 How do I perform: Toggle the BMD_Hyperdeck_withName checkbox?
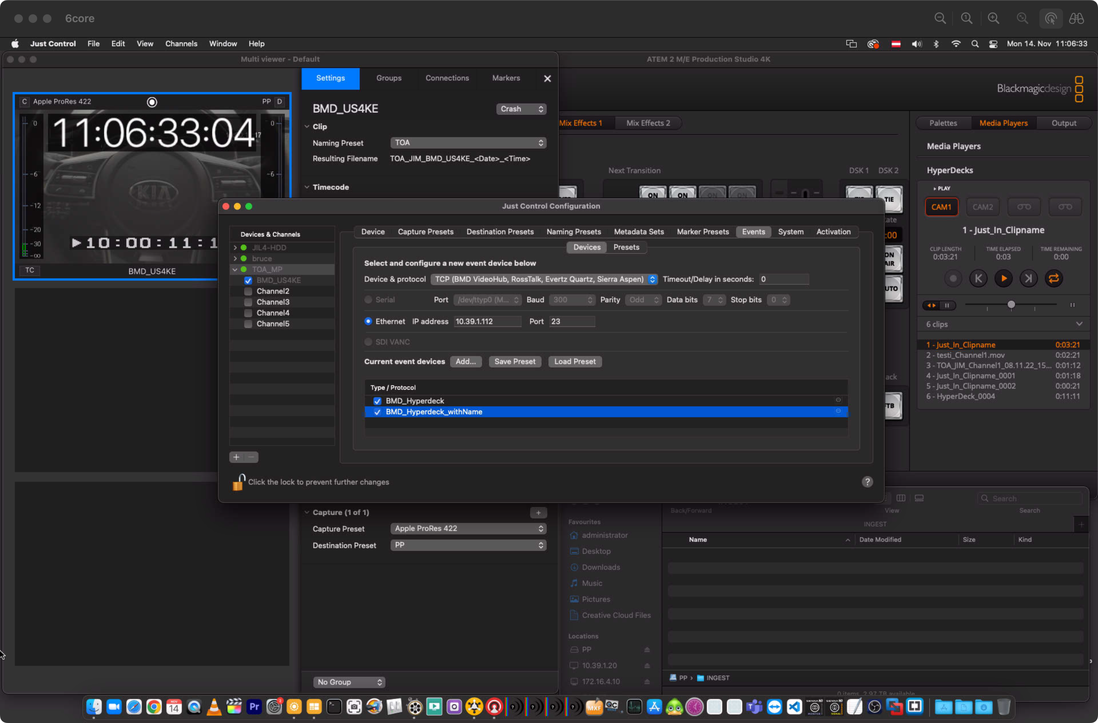(377, 412)
